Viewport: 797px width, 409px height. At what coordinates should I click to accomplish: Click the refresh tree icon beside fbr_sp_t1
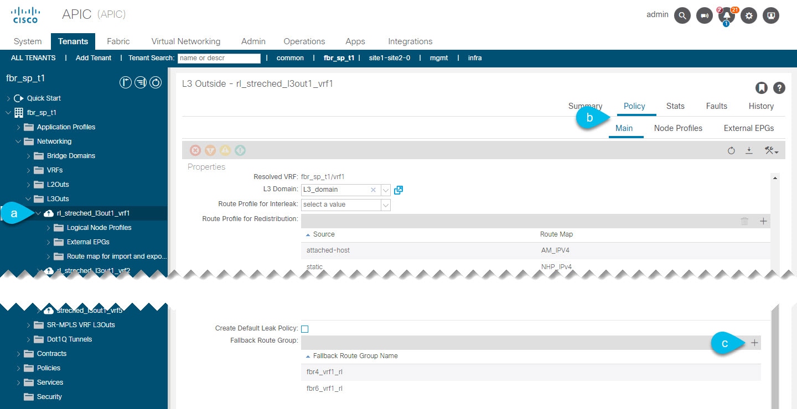[x=156, y=83]
